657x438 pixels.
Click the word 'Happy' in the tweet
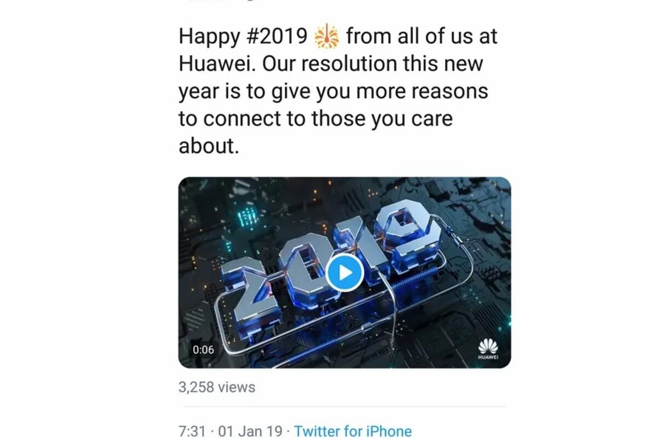(x=209, y=37)
